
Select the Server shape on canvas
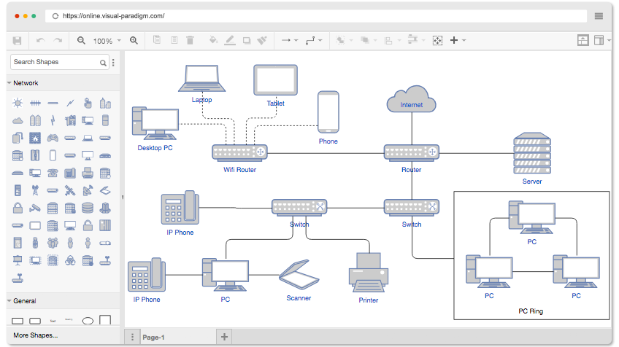pyautogui.click(x=532, y=153)
